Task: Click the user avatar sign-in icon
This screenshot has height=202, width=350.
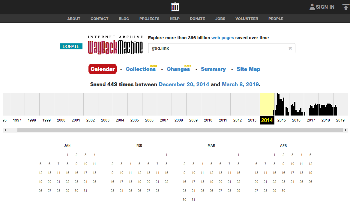Action: pyautogui.click(x=312, y=7)
